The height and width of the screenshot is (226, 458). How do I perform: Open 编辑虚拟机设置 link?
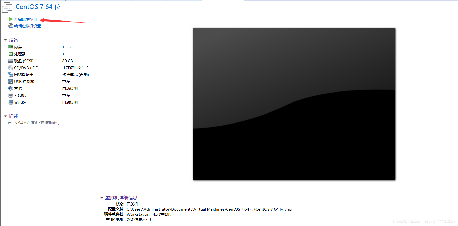click(x=27, y=26)
